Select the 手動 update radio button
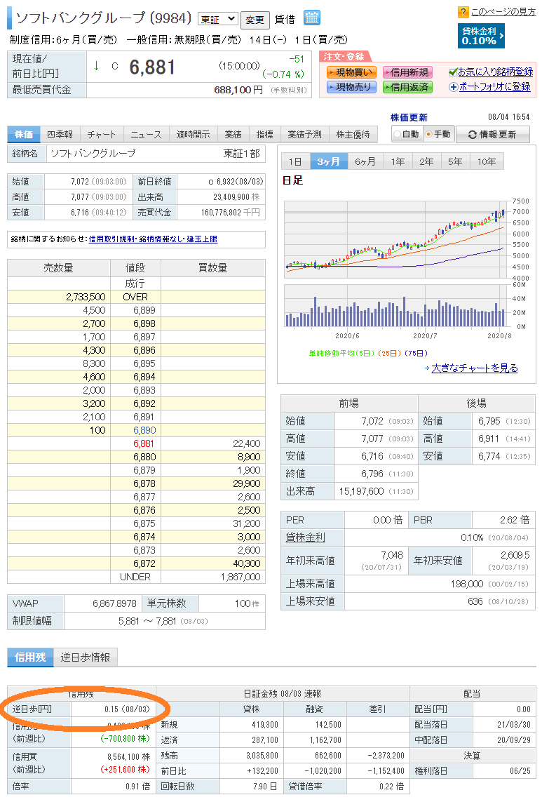542x802 pixels. click(x=428, y=135)
